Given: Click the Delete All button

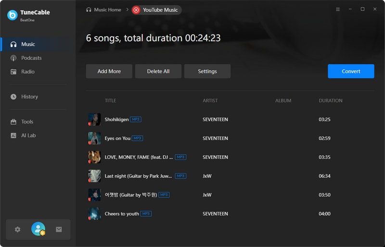Looking at the screenshot, I should [x=158, y=71].
